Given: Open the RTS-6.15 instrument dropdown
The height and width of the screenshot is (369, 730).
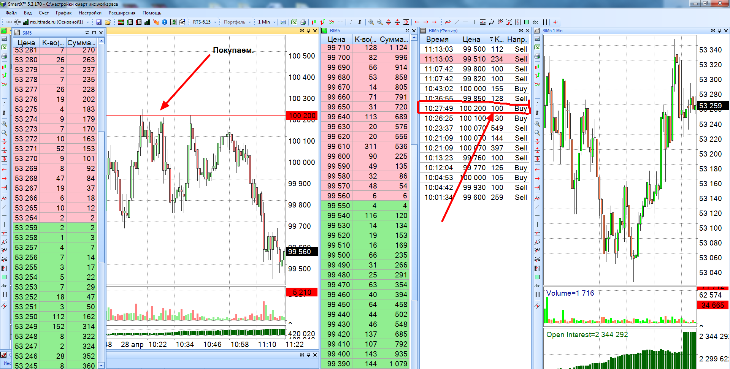Looking at the screenshot, I should [215, 22].
